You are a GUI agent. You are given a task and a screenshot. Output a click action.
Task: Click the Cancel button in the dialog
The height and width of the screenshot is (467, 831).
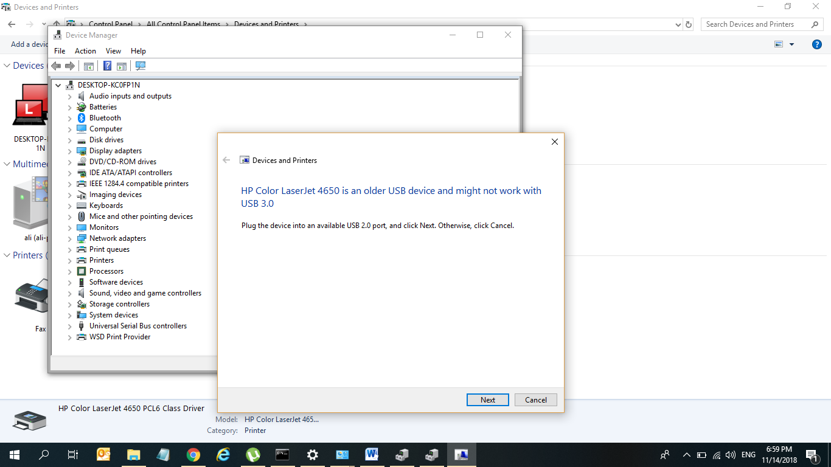coord(536,400)
